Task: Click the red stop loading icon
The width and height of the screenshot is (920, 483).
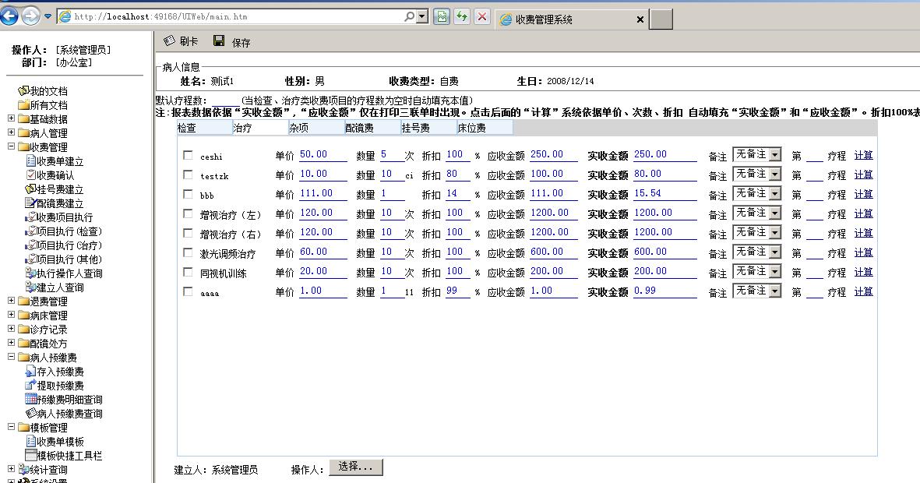Action: click(481, 16)
